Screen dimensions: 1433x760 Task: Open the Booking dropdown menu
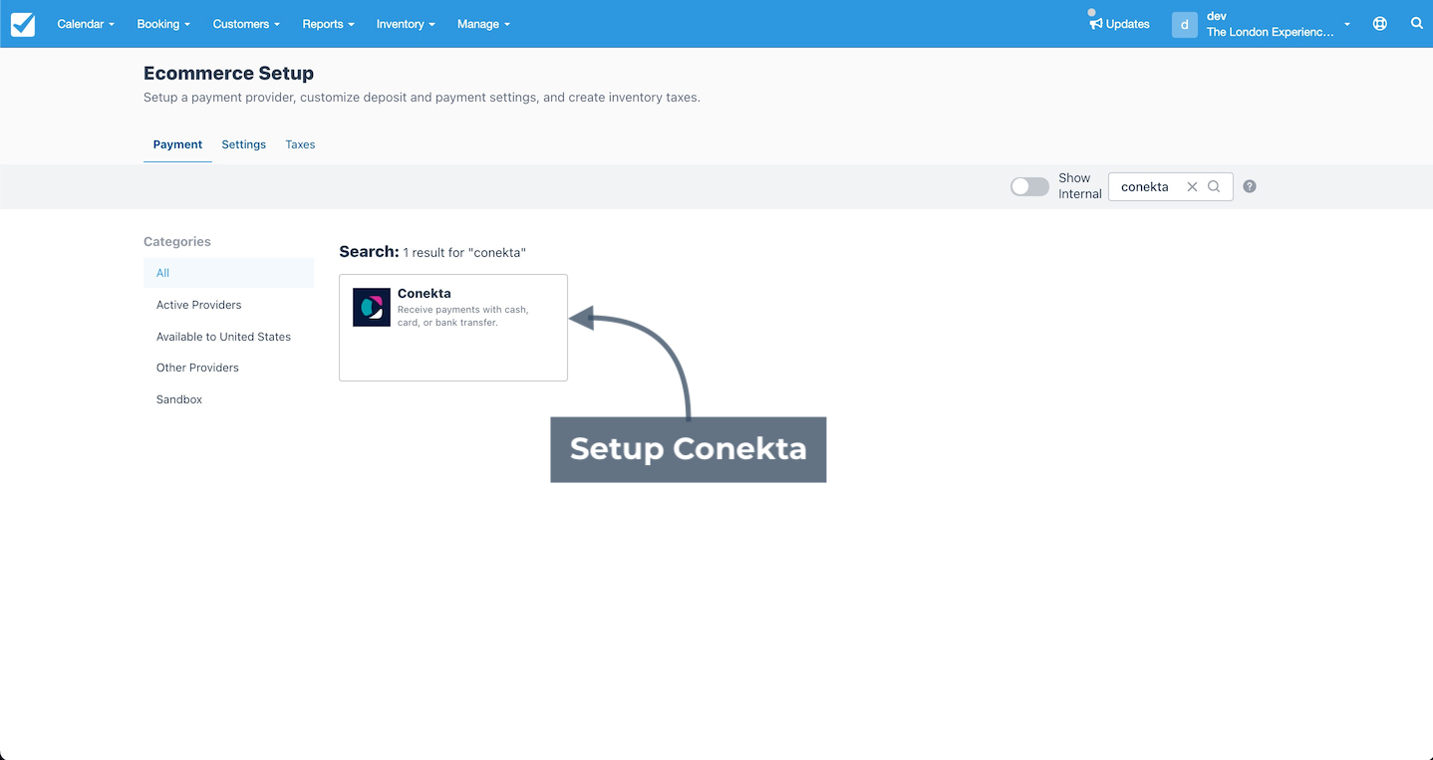pos(163,24)
